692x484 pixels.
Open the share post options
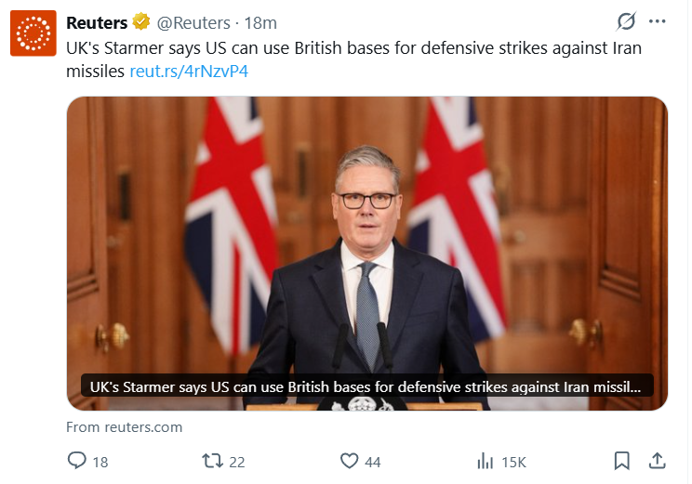[657, 461]
